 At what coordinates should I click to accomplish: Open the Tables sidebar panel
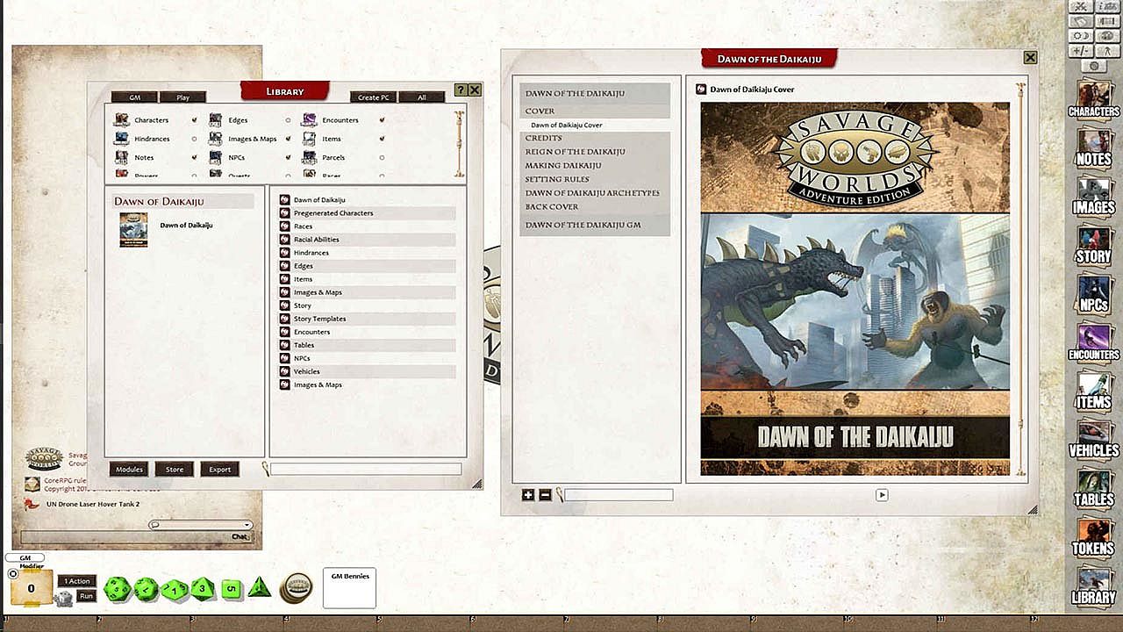pyautogui.click(x=1093, y=489)
